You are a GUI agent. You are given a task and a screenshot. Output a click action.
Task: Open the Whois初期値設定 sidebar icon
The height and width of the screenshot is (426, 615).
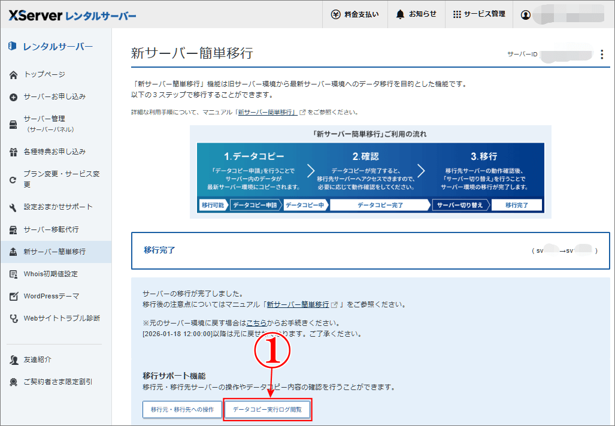pyautogui.click(x=13, y=273)
